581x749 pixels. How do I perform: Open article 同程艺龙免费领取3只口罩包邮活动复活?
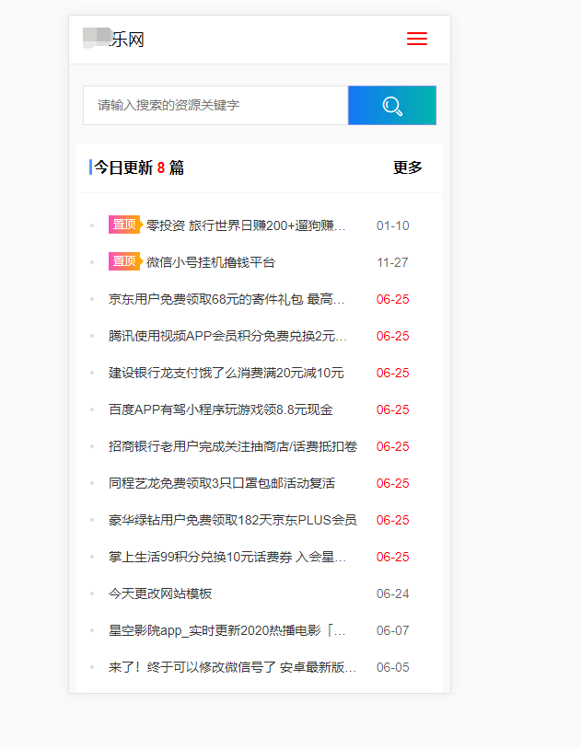pyautogui.click(x=222, y=483)
